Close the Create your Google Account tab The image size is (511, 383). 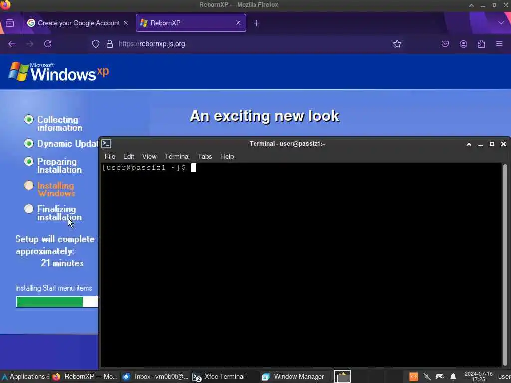pyautogui.click(x=126, y=23)
